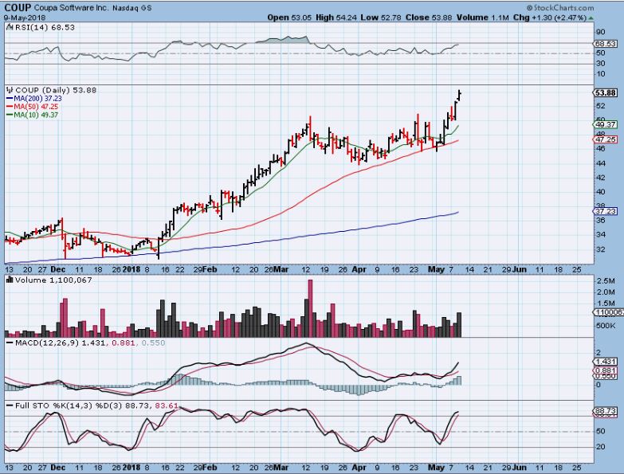Viewport: 624px width, 474px height.
Task: Click the 88.73 stochastic value tag
Action: [x=605, y=409]
